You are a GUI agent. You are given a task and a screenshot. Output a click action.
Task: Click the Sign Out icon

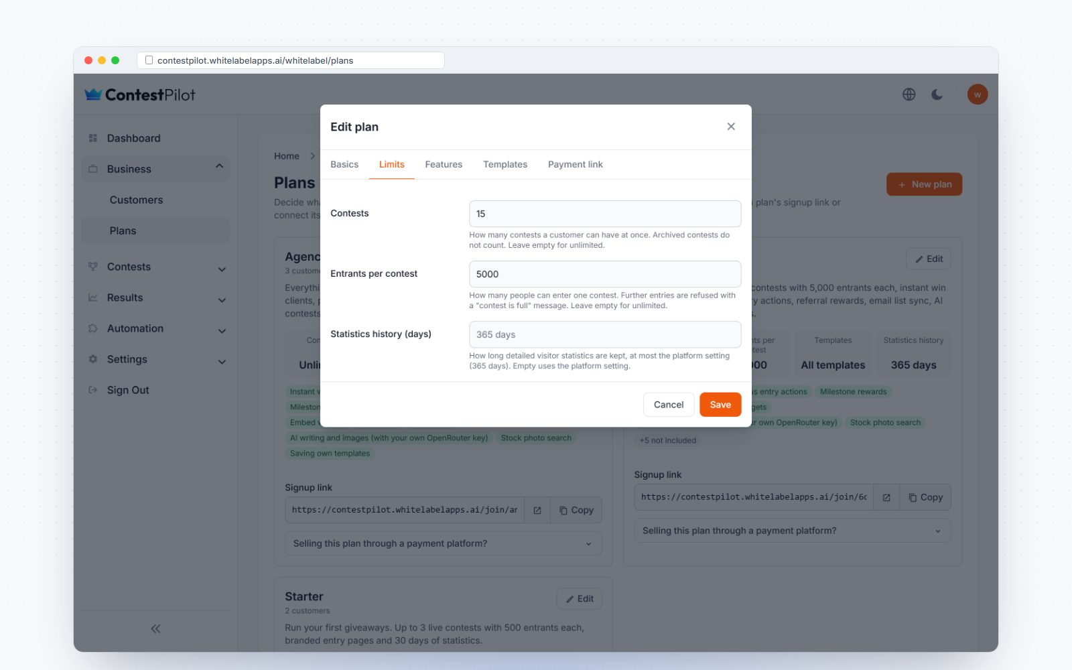click(x=93, y=390)
